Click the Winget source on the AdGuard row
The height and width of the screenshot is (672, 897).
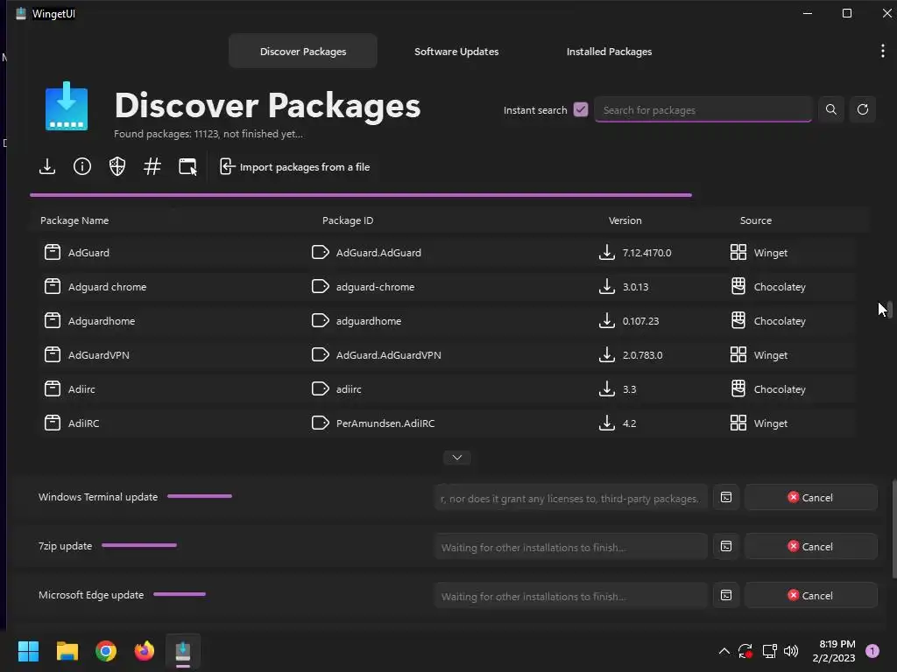tap(770, 253)
